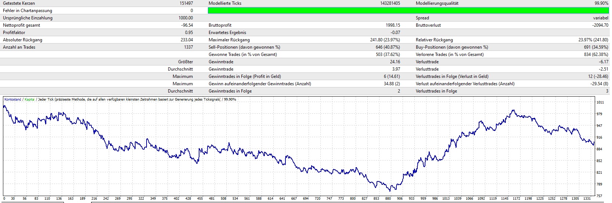Screen dimensions: 612x203
Task: Click the 'Größter' row heading
Action: 186,62
